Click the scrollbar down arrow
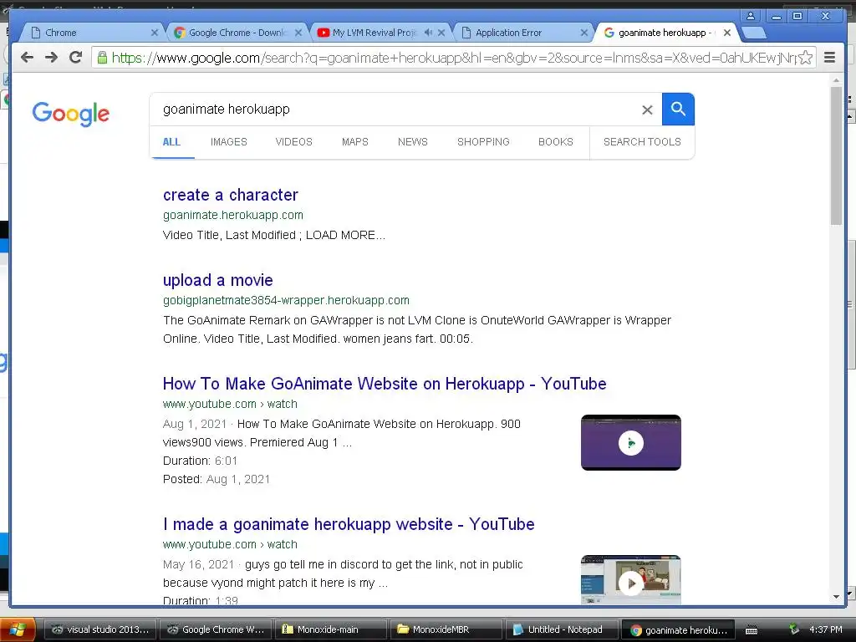This screenshot has width=856, height=642. (x=836, y=597)
